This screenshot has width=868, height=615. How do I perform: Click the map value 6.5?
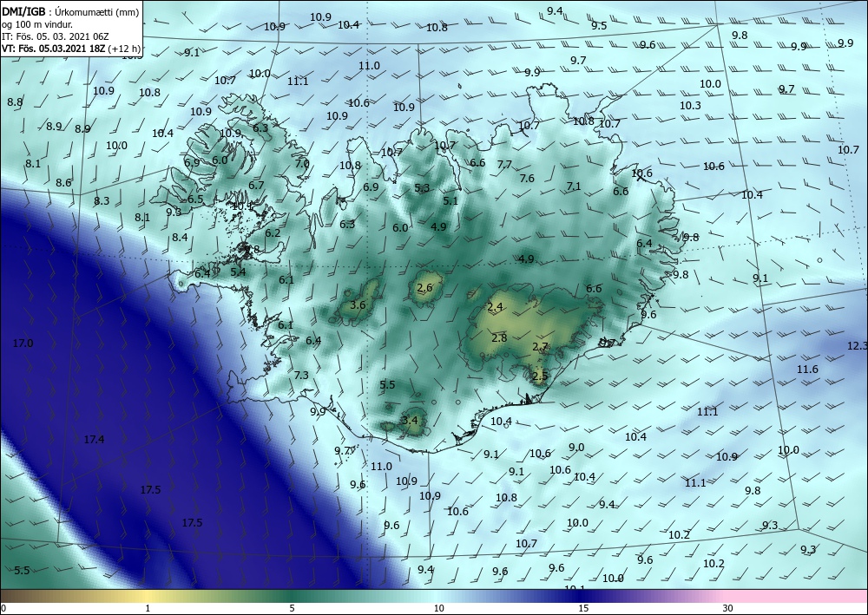(x=194, y=200)
